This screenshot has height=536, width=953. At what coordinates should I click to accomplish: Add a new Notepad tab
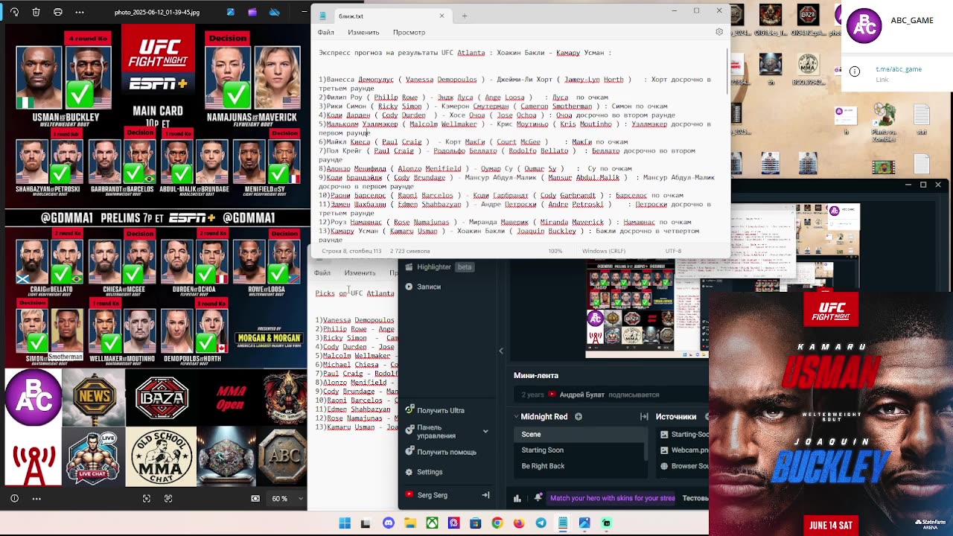pyautogui.click(x=465, y=16)
